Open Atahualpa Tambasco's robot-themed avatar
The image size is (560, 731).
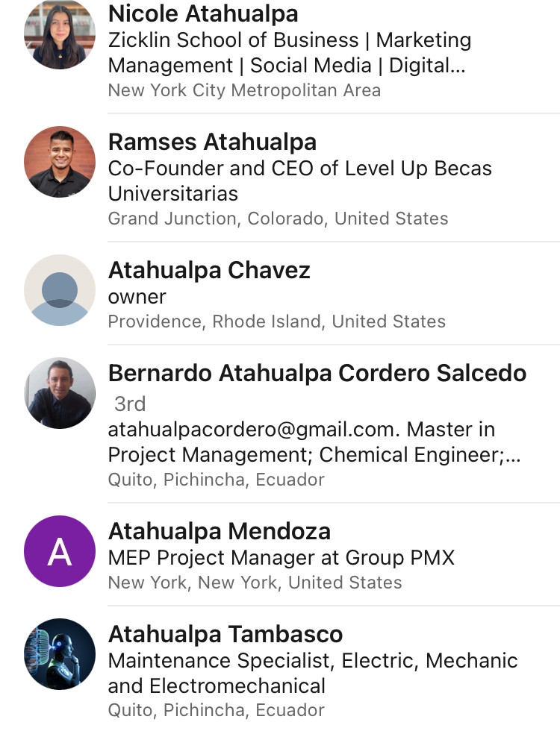[x=60, y=654]
